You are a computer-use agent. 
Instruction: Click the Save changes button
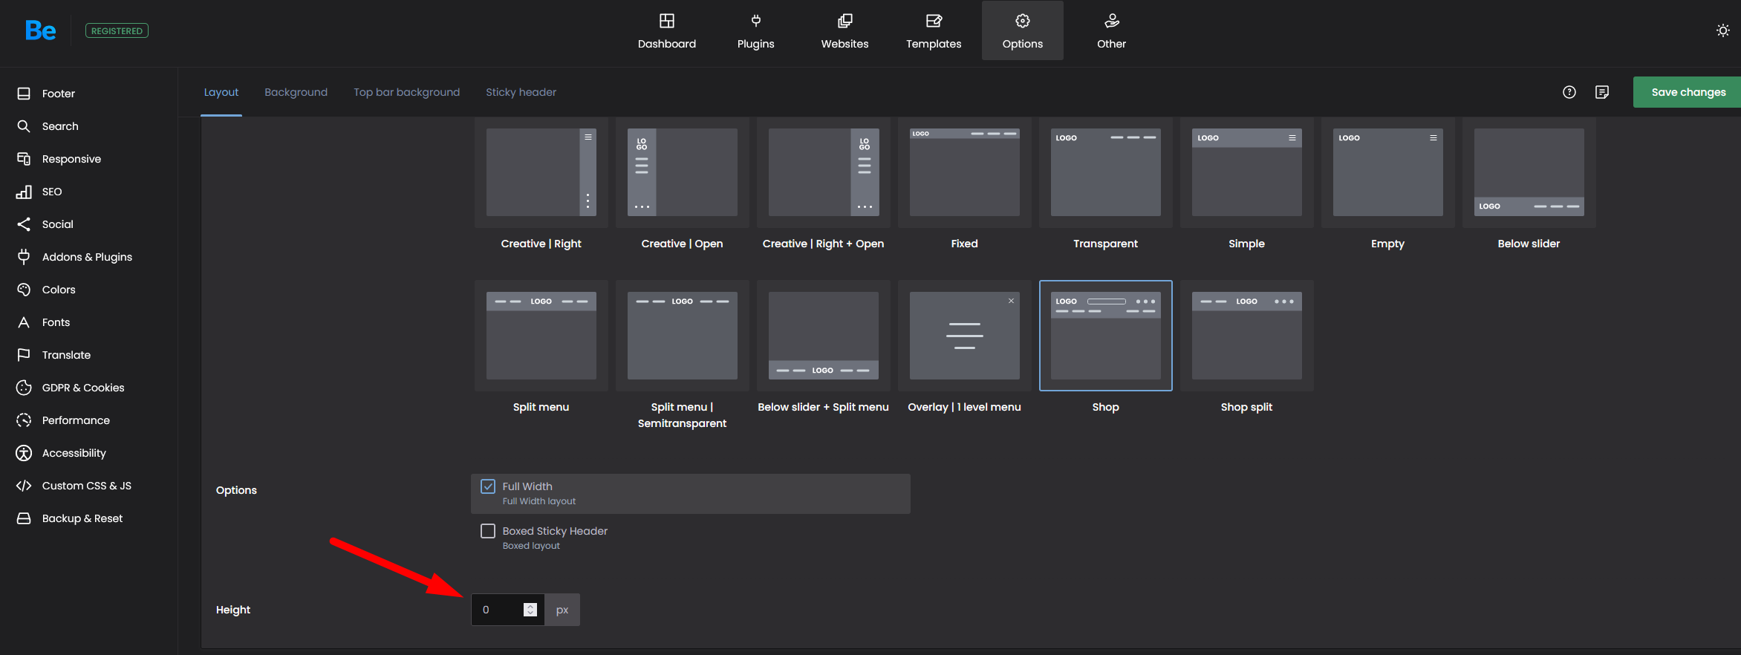pyautogui.click(x=1687, y=92)
